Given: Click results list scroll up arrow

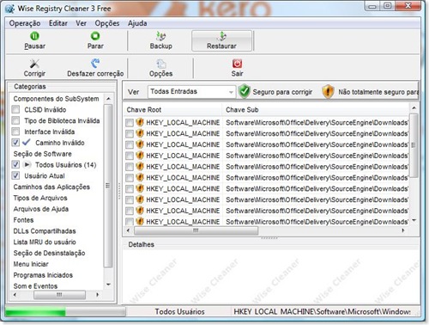Looking at the screenshot, I should point(414,108).
